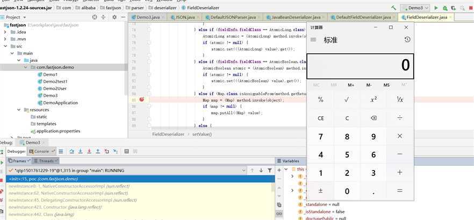
Task: Select the next frame with down arrow
Action: [261, 171]
